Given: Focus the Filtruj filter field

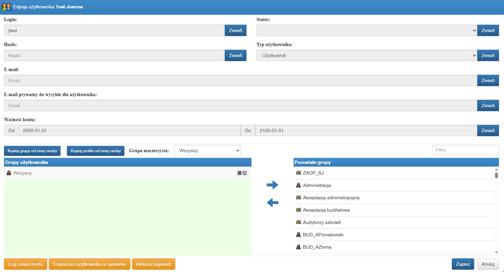Looking at the screenshot, I should pyautogui.click(x=465, y=150).
